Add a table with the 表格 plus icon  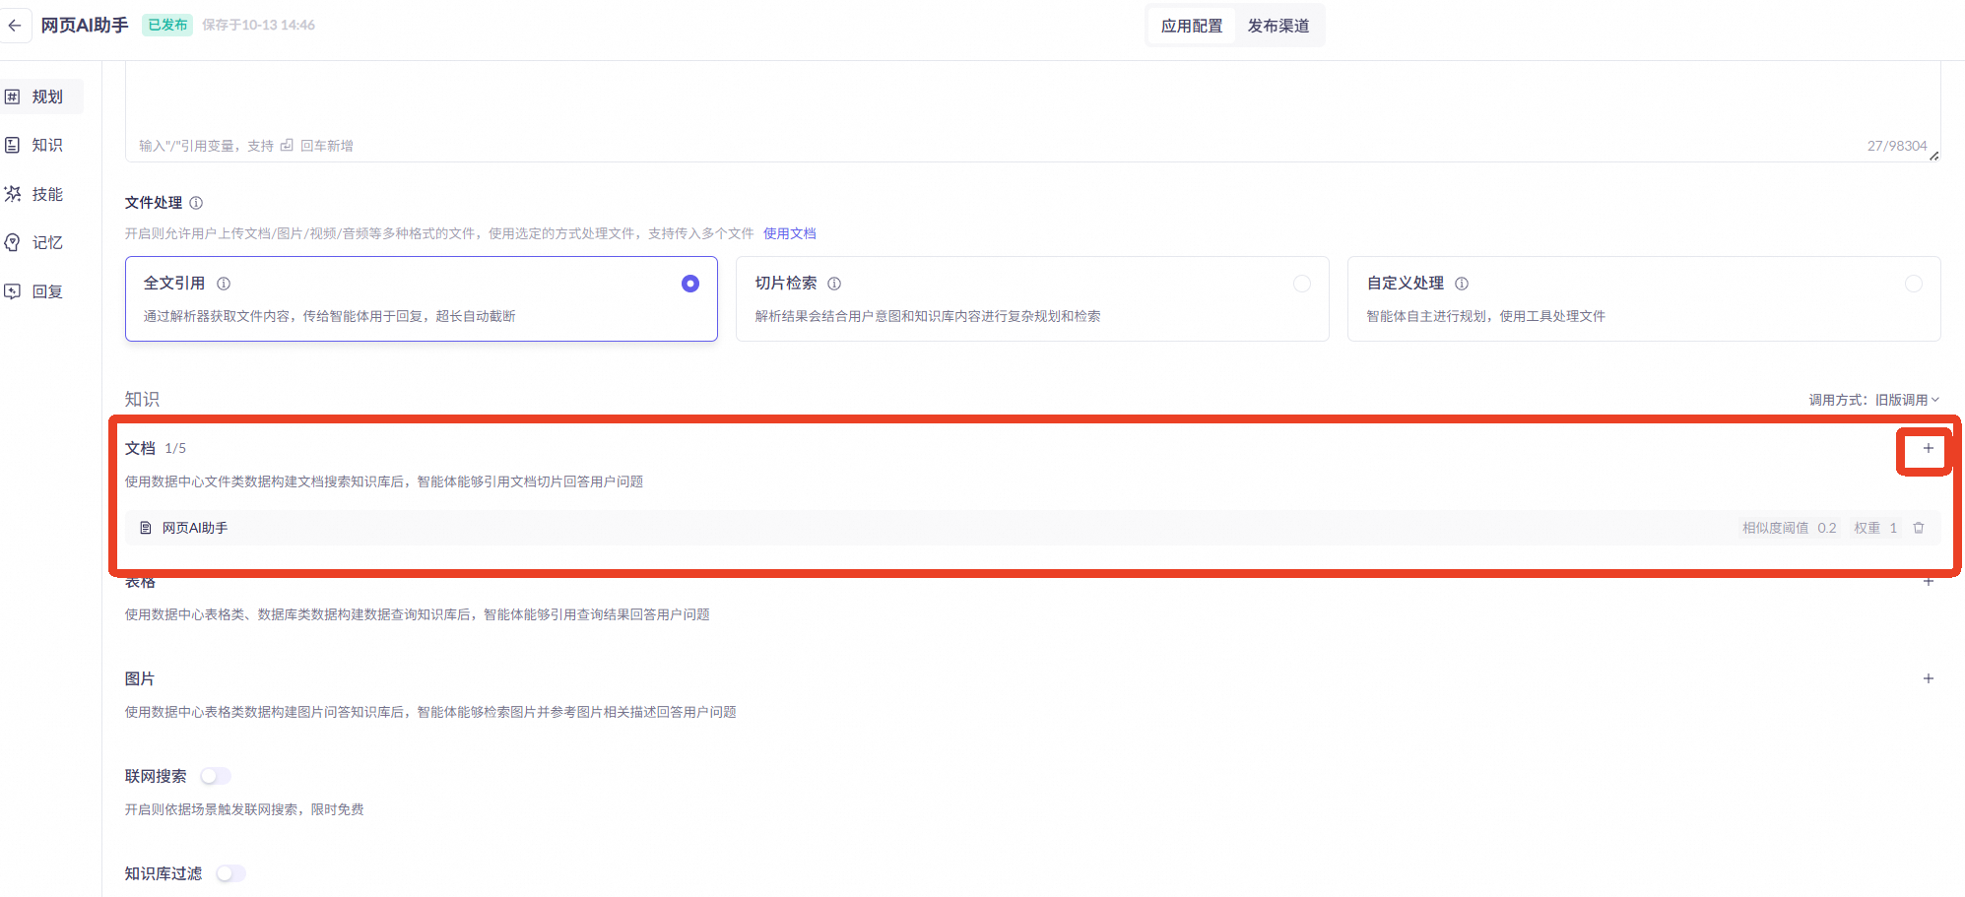[1928, 581]
